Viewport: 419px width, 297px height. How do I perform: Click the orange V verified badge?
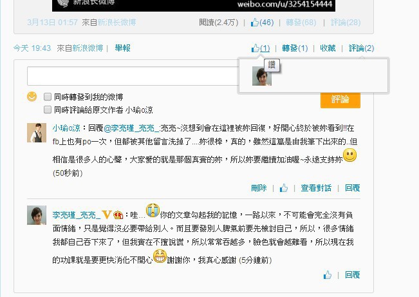click(x=107, y=215)
